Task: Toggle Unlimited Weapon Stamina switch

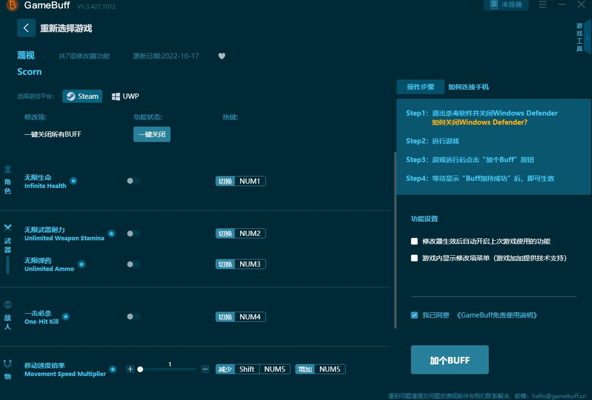Action: [133, 234]
